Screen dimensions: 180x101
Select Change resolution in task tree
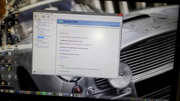pyautogui.click(x=41, y=28)
